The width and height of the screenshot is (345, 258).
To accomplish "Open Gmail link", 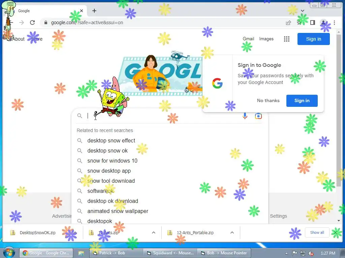I will click(x=248, y=39).
